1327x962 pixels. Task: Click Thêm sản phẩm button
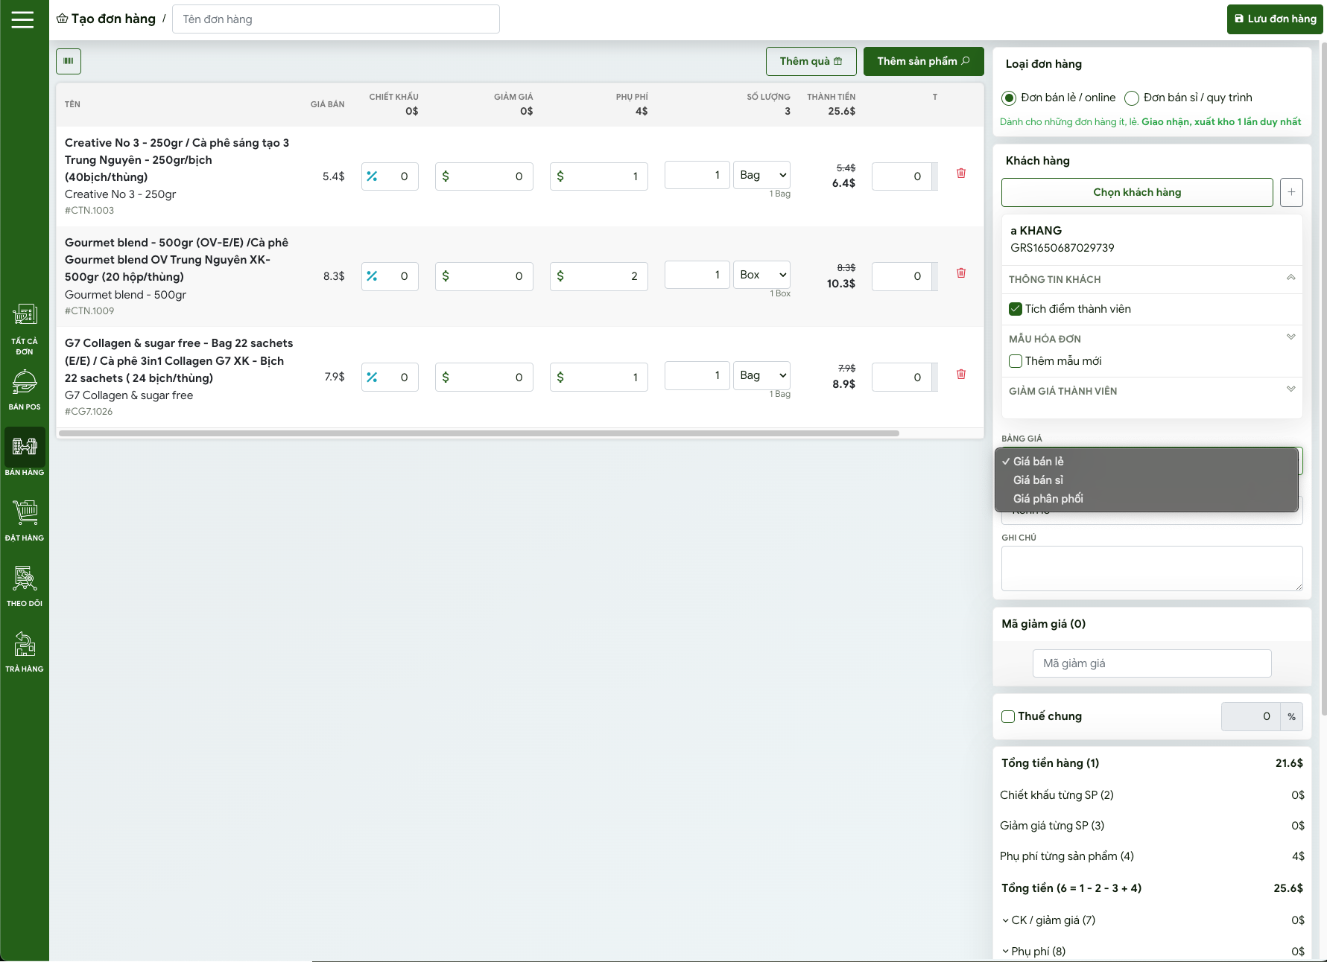(x=923, y=61)
